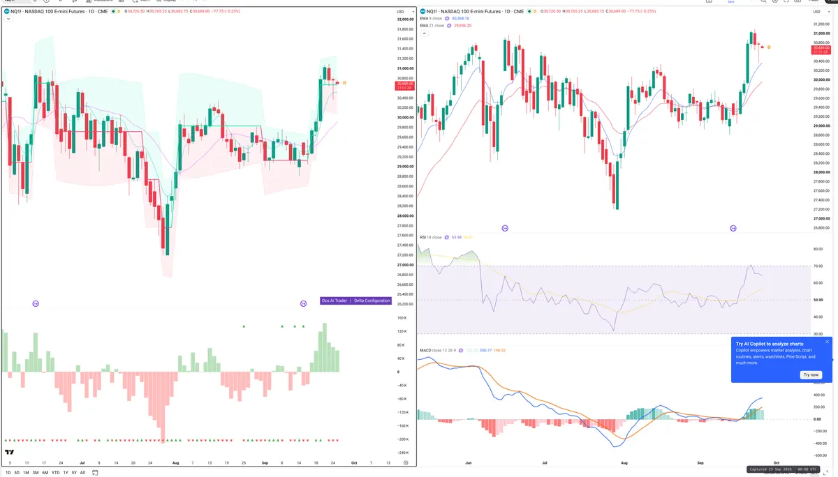Select the EMA 9 close indicator label
The height and width of the screenshot is (477, 838).
click(431, 19)
